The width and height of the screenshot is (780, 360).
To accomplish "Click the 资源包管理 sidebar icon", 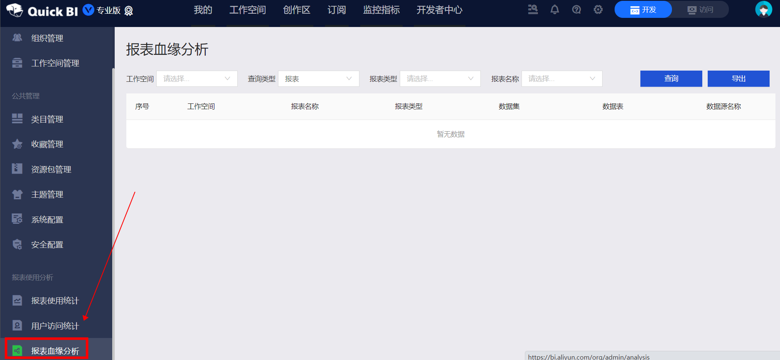I will [x=17, y=169].
